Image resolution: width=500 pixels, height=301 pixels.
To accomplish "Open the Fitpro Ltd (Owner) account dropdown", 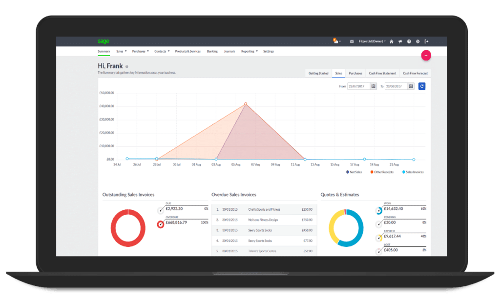I will point(372,41).
